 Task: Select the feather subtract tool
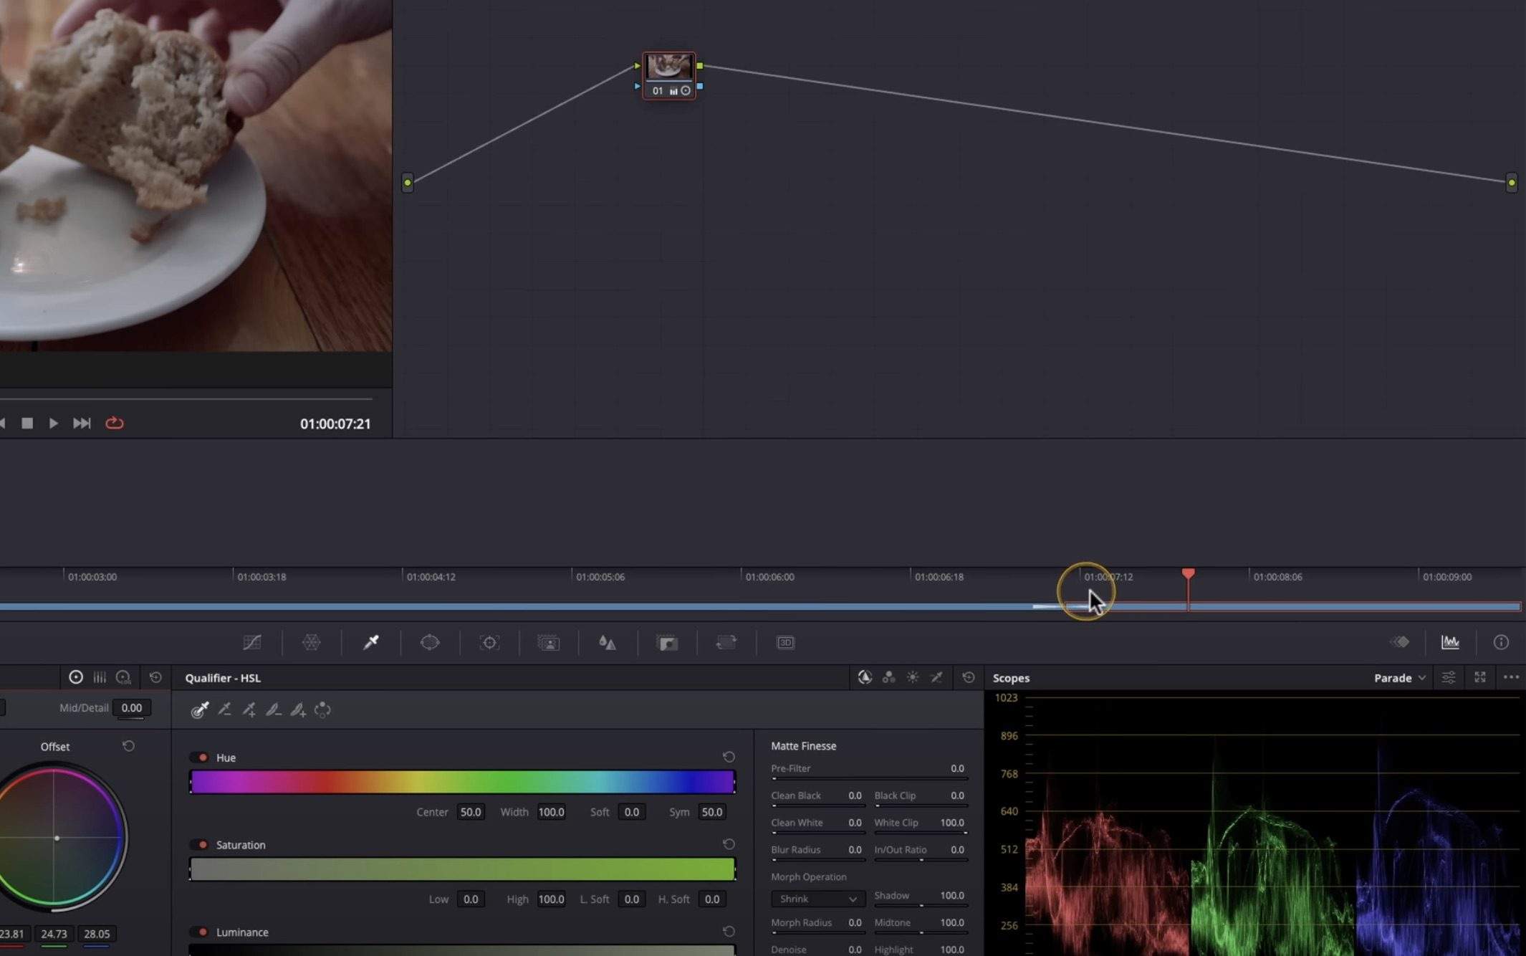coord(273,709)
